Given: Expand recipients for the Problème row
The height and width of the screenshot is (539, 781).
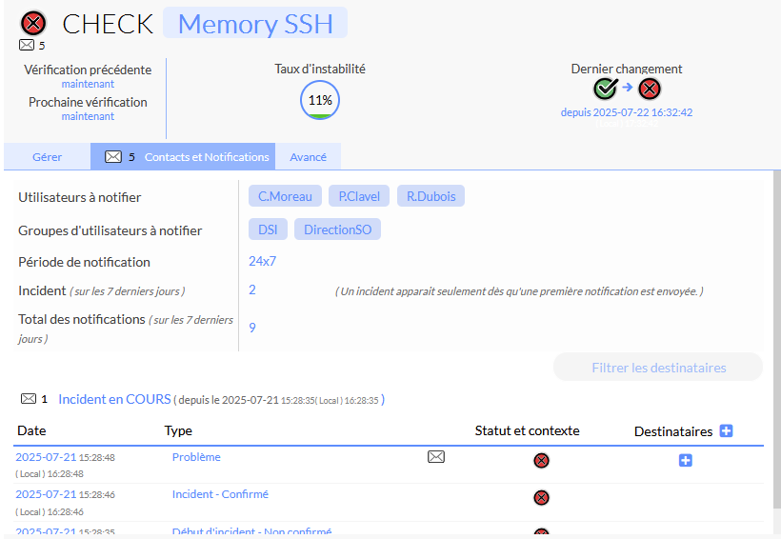Looking at the screenshot, I should tap(685, 461).
